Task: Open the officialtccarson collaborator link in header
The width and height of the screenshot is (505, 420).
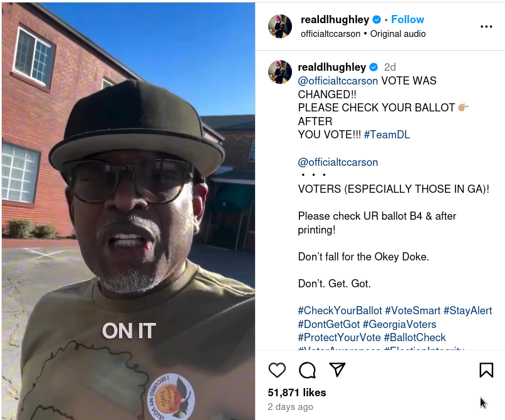Action: pyautogui.click(x=330, y=34)
